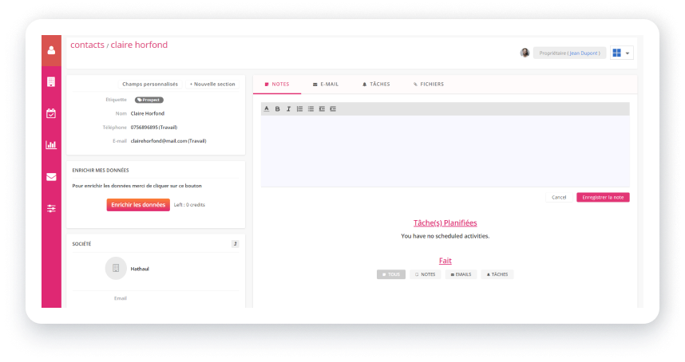The image size is (685, 362).
Task: Click the ENRICHIR MES DONNÉES section header
Action: [x=101, y=170]
